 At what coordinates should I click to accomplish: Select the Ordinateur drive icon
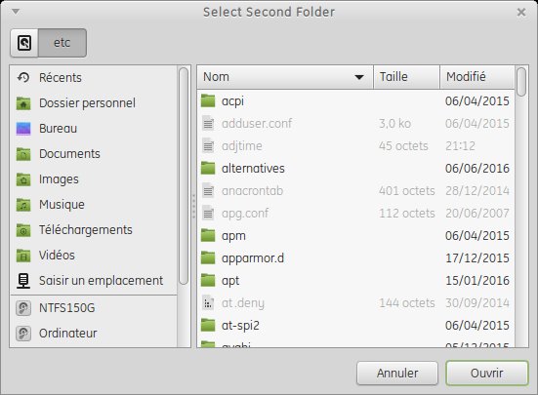[23, 334]
